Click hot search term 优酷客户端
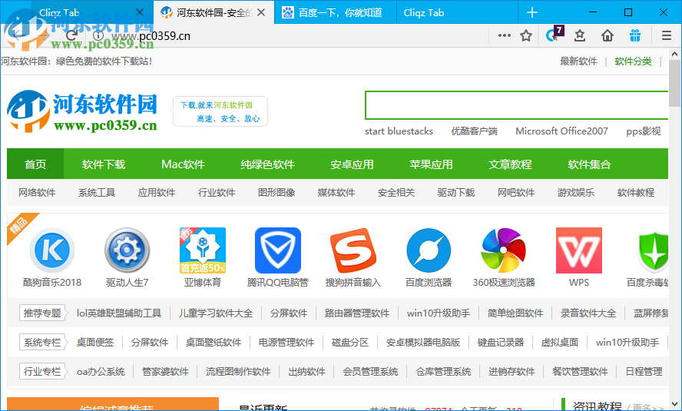 [474, 131]
